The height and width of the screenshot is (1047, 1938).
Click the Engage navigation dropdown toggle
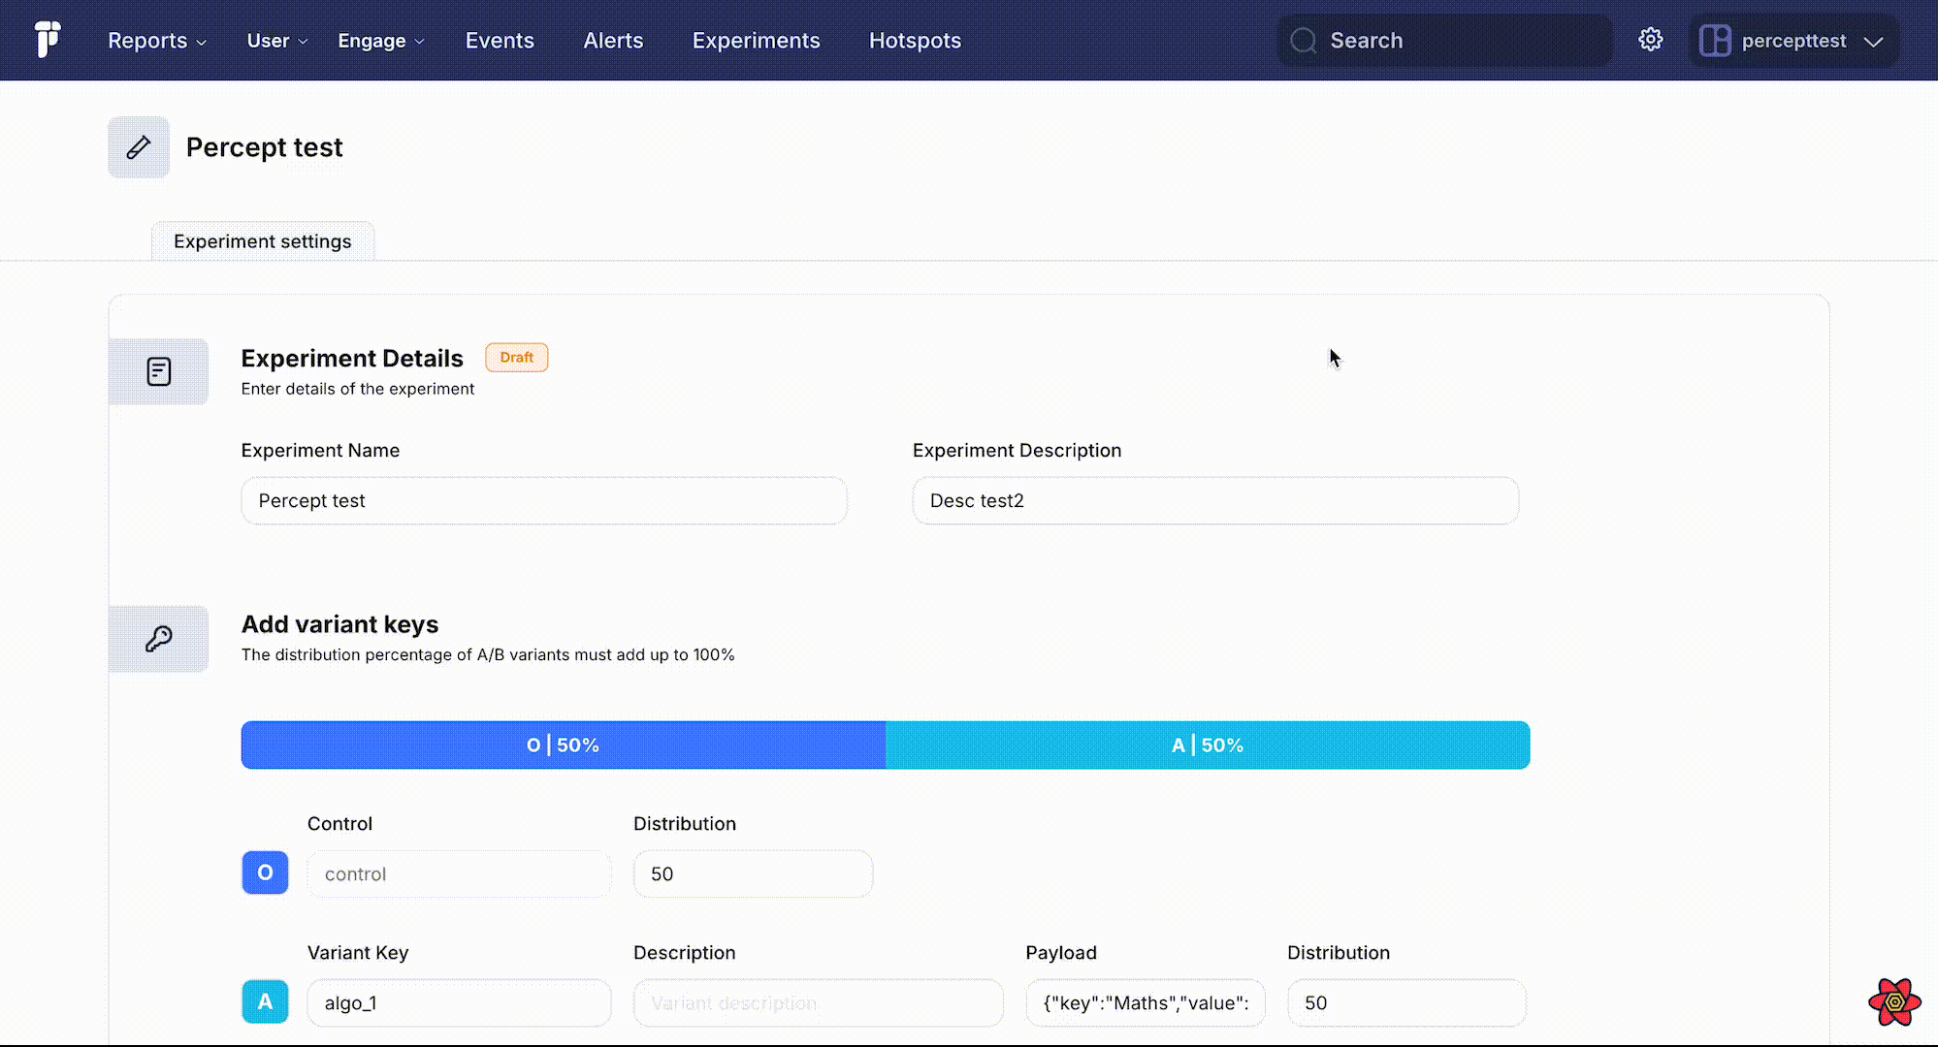381,40
